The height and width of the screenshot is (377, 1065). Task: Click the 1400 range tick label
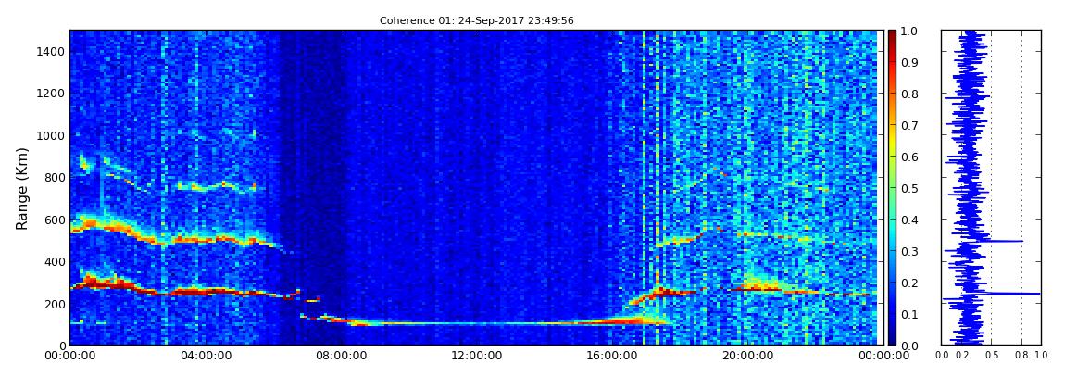(52, 52)
